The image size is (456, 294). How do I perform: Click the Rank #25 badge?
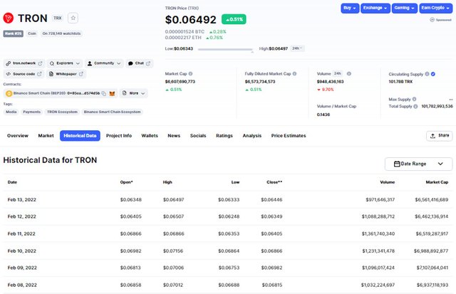pos(14,33)
